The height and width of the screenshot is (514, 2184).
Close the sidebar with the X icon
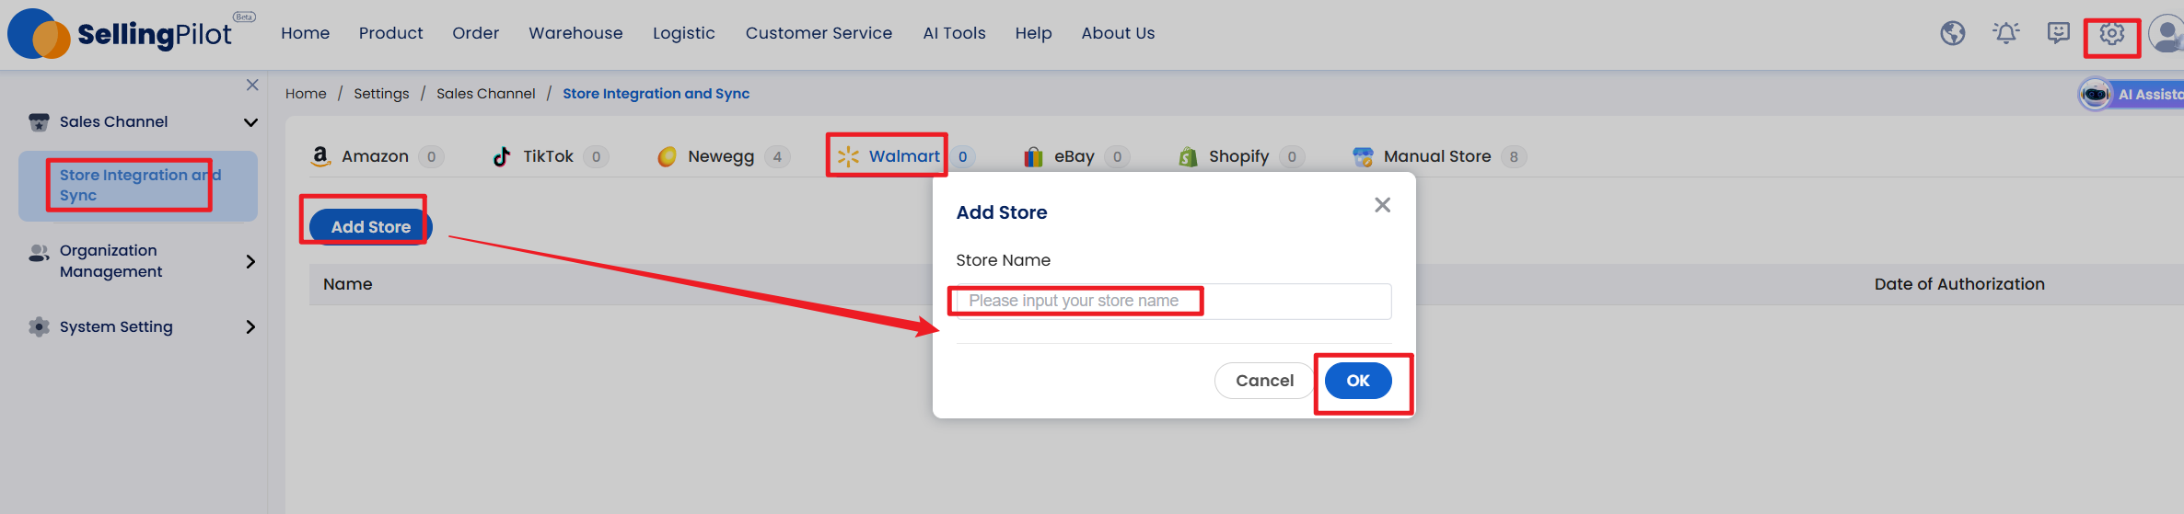(252, 85)
